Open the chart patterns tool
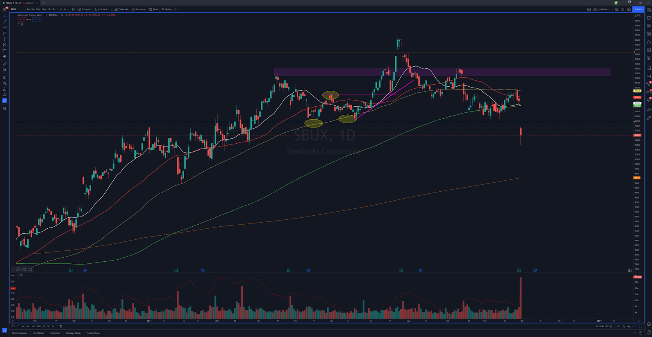The image size is (652, 337). pos(4,45)
